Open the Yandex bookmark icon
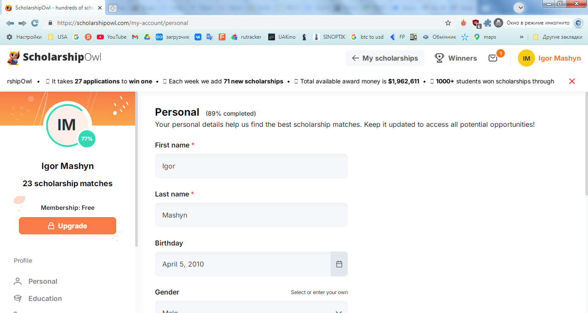Screen dimensions: 588x313 tap(88, 37)
